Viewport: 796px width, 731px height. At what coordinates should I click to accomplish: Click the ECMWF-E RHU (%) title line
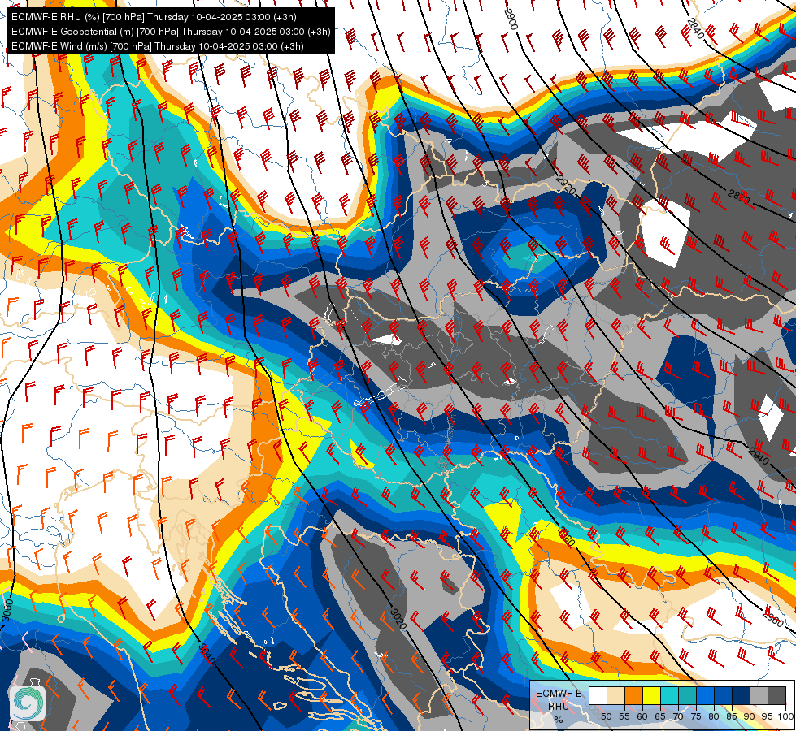(x=154, y=17)
